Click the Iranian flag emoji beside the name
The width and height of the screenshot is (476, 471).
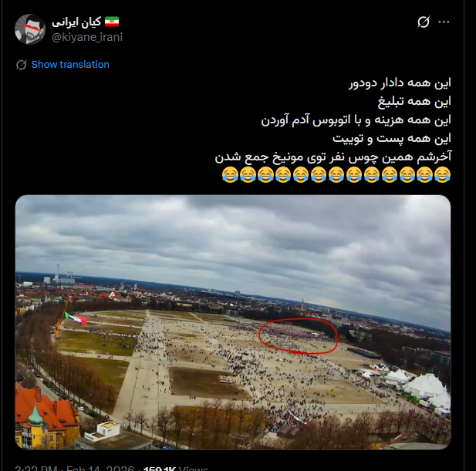pyautogui.click(x=112, y=22)
